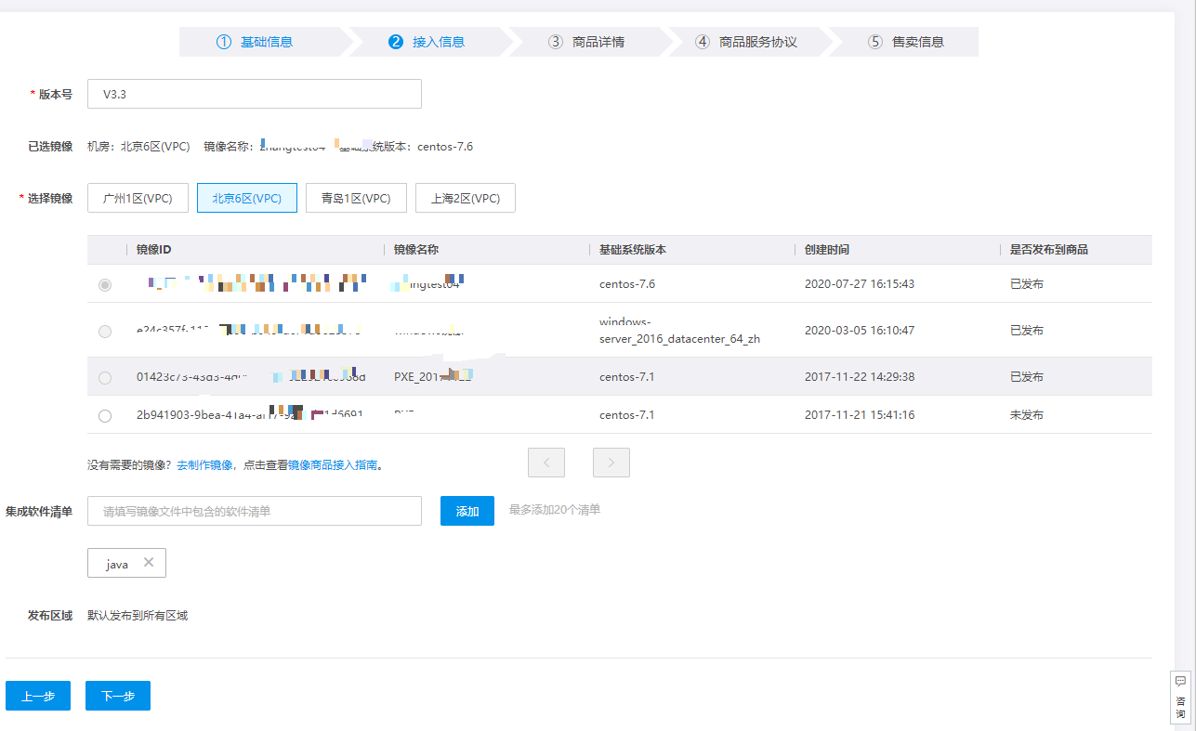Select the windows-server_2016 image radio button
Viewport: 1196px width, 731px height.
105,331
